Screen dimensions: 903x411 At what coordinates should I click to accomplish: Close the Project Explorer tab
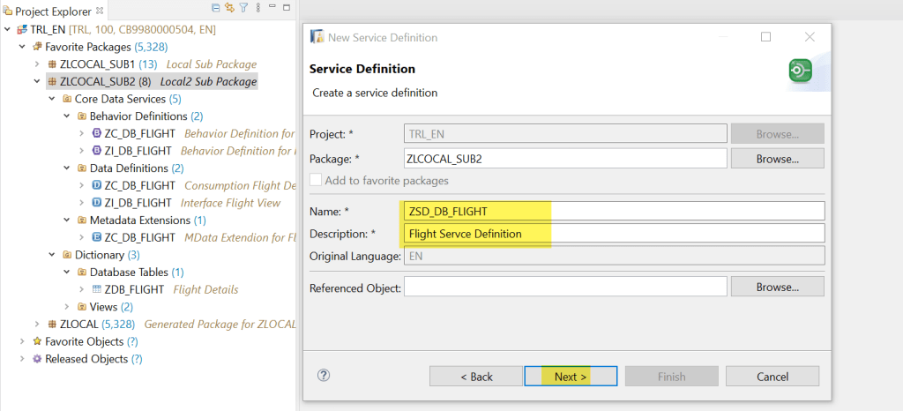coord(99,11)
